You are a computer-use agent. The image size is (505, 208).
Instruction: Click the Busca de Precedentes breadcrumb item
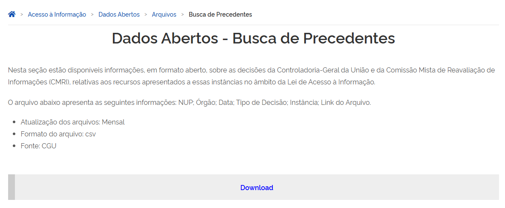[220, 14]
